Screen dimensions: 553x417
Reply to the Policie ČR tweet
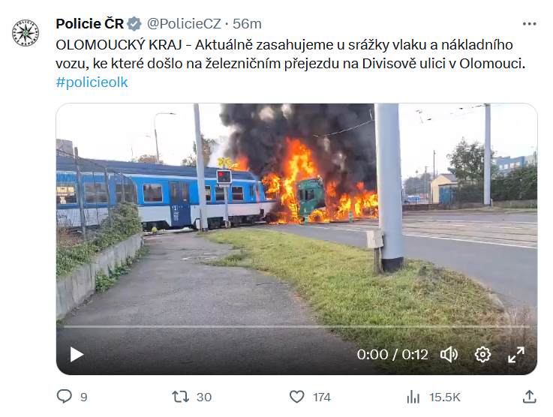click(65, 397)
